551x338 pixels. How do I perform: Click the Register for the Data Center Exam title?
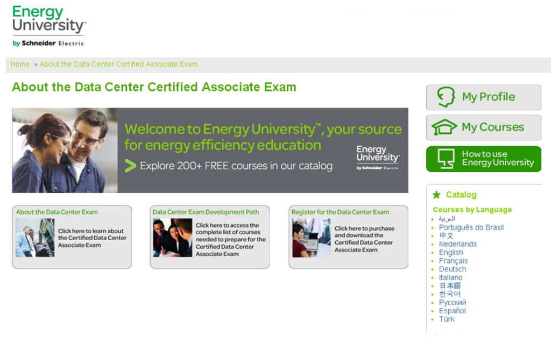tap(340, 212)
